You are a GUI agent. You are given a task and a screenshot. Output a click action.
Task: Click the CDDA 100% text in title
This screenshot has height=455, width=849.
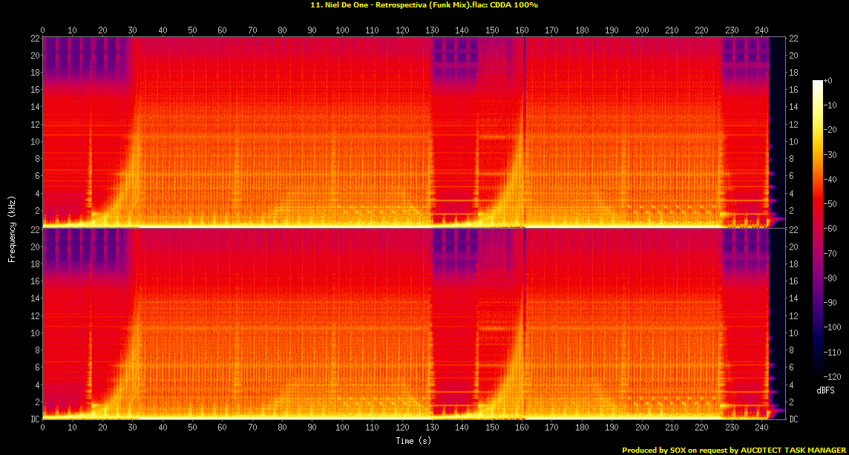[515, 5]
